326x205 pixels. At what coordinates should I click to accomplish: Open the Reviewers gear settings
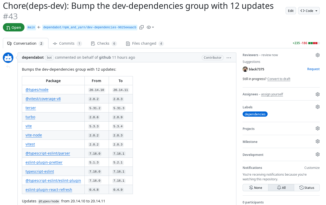(317, 55)
